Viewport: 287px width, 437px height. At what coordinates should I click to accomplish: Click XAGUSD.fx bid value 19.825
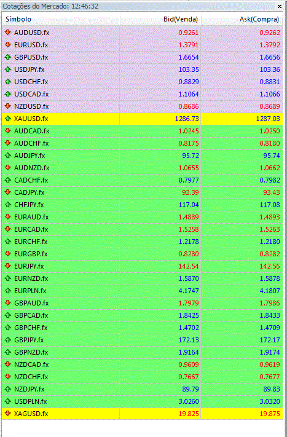[x=189, y=414]
